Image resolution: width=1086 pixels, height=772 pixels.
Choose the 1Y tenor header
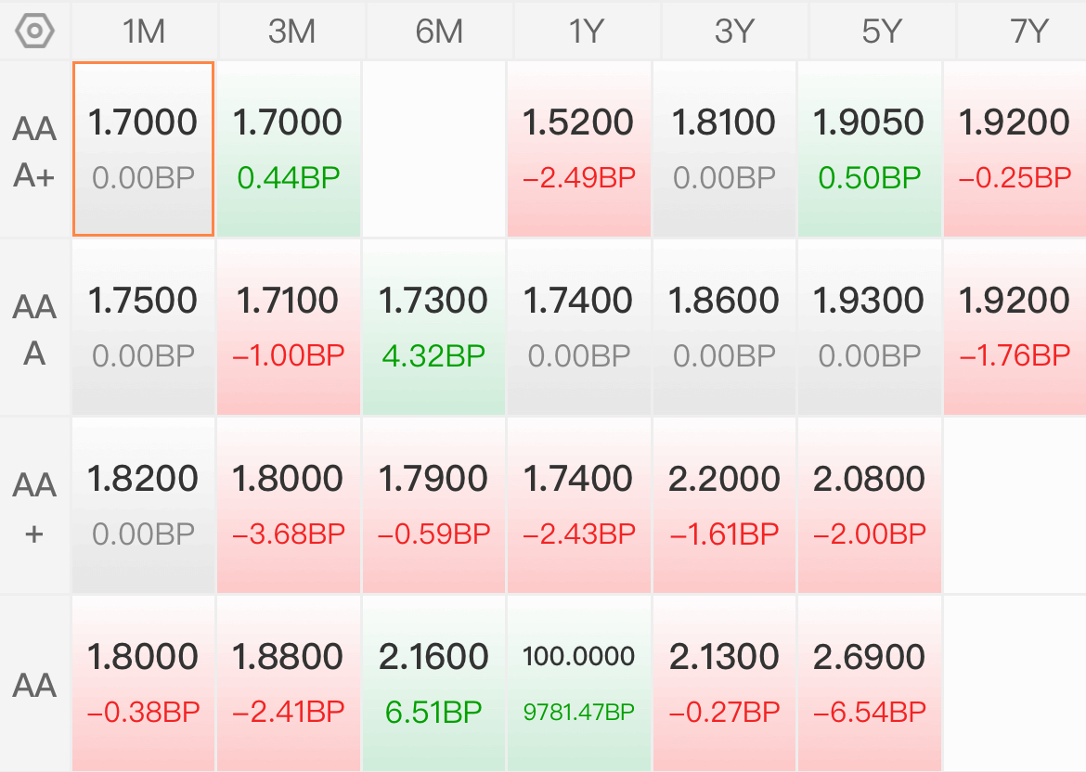(587, 32)
